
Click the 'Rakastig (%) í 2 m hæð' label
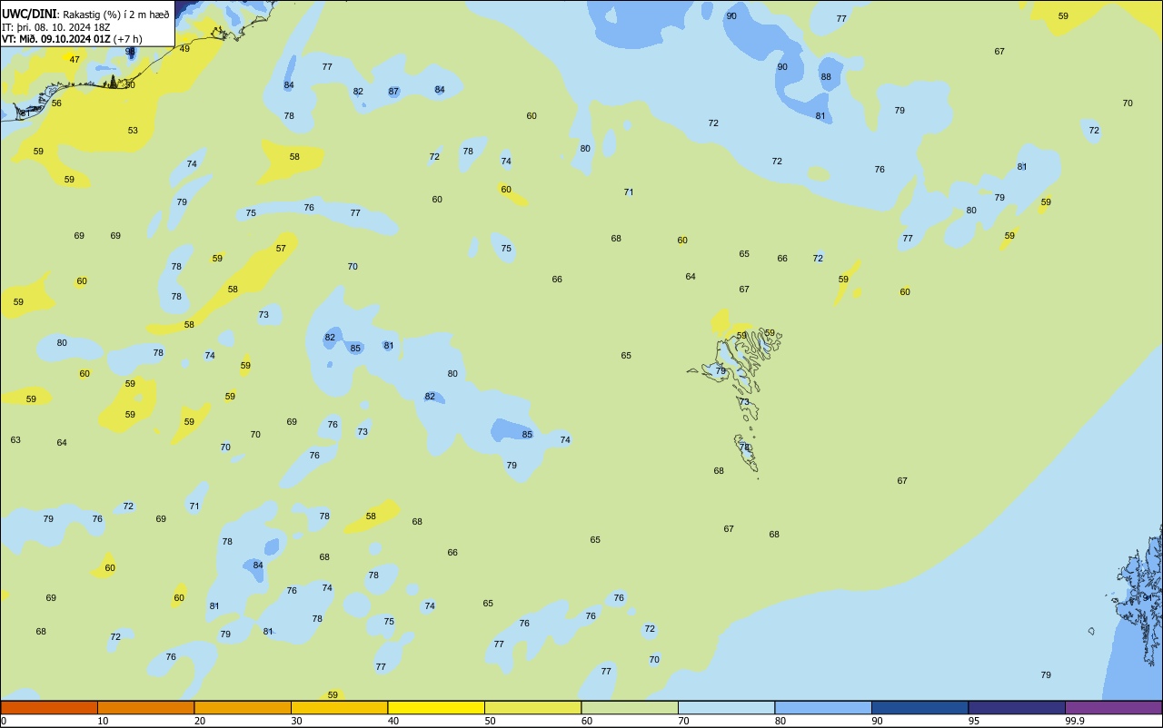click(x=116, y=15)
